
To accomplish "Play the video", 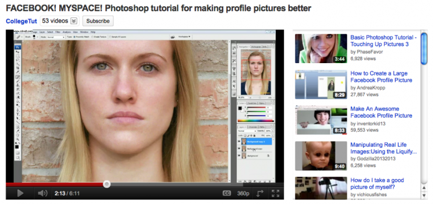I will coord(20,193).
